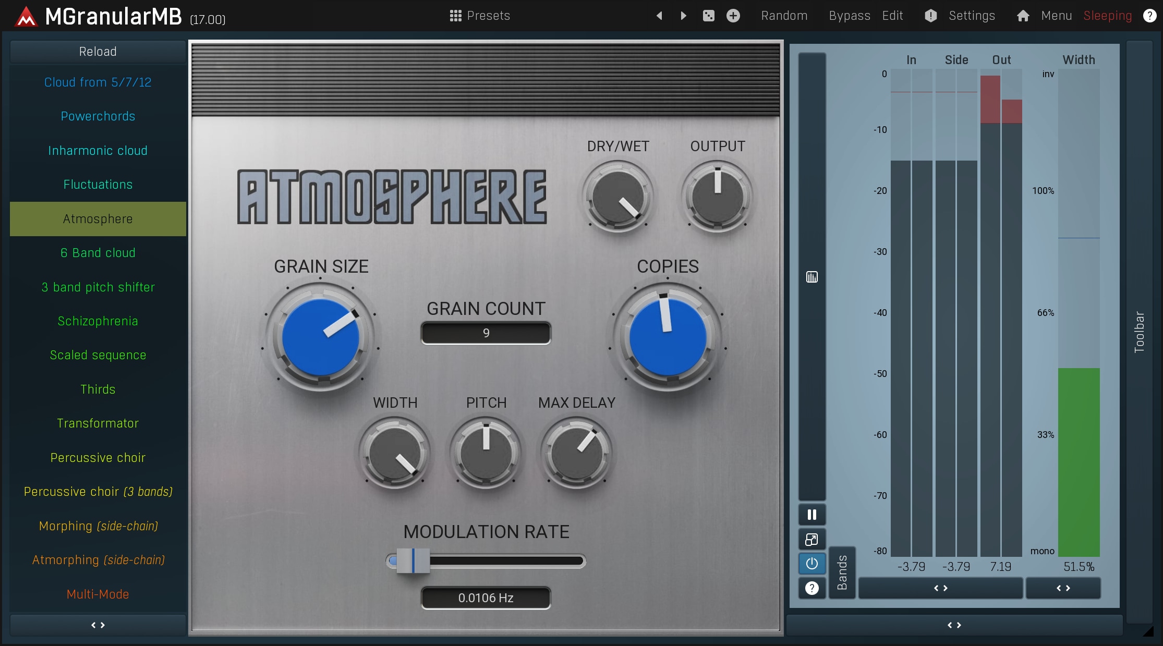Screen dimensions: 1163x646
Task: Expand the Toolbar side panel
Action: (1139, 332)
